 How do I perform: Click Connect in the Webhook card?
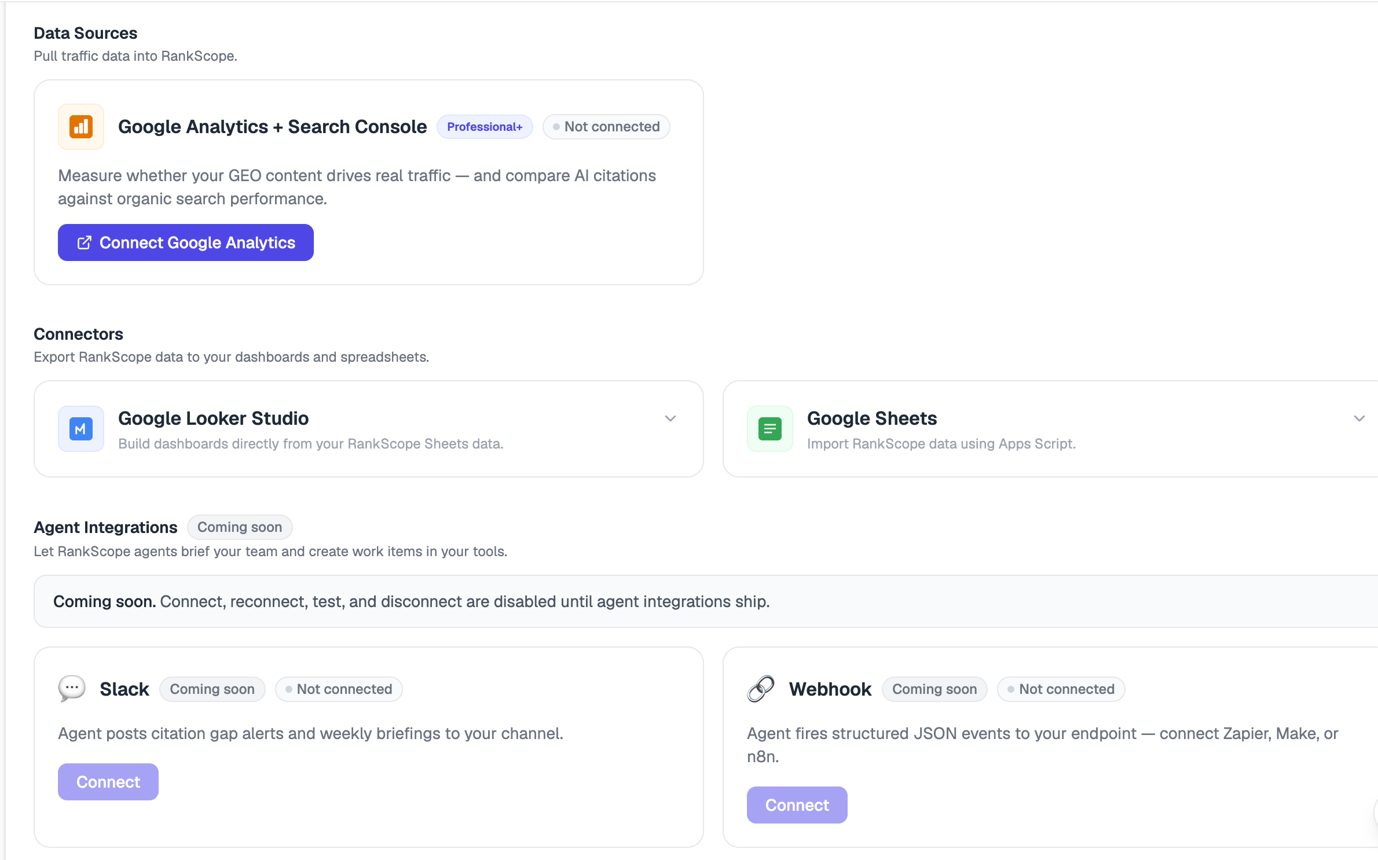[797, 805]
